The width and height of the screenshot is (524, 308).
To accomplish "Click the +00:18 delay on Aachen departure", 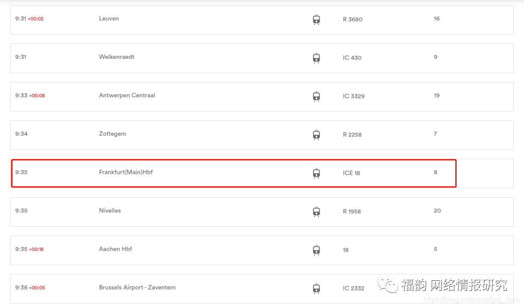I will pos(36,249).
